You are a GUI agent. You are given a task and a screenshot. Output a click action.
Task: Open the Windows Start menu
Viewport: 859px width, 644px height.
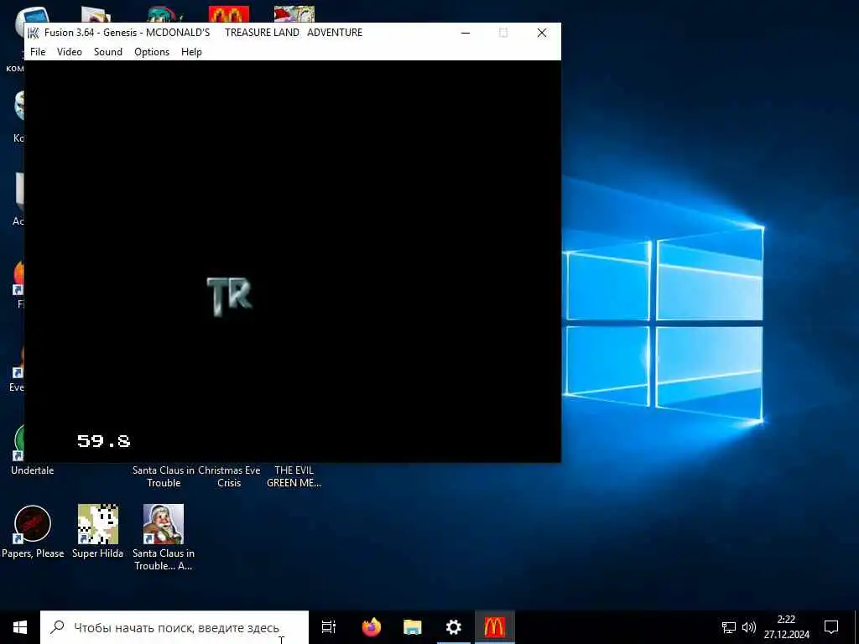(x=20, y=627)
